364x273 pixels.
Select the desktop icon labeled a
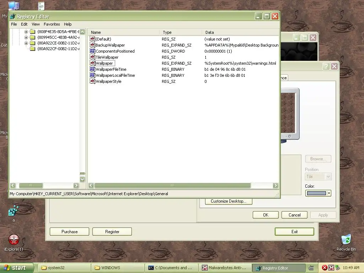(x=14, y=211)
